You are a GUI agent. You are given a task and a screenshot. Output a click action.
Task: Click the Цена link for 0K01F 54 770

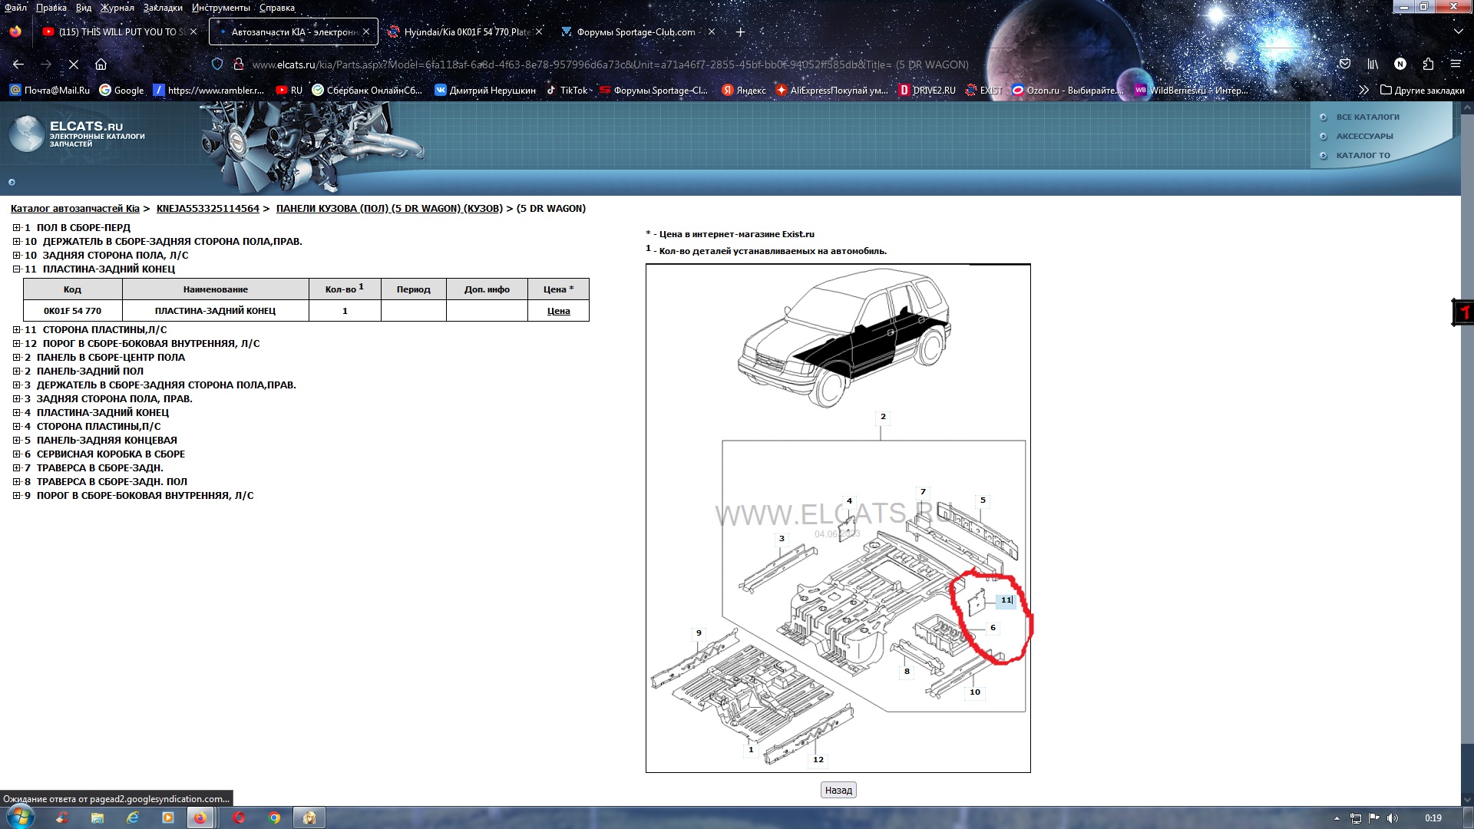(558, 311)
